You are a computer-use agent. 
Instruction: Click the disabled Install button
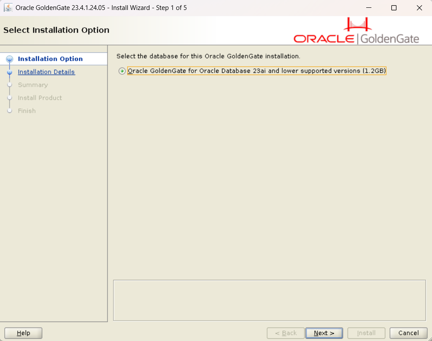[x=366, y=333]
